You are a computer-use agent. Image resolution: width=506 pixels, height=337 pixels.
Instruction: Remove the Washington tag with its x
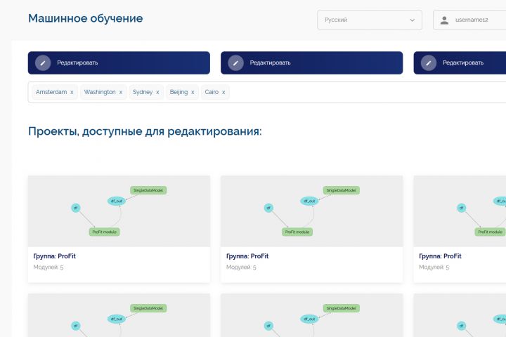[x=121, y=92]
